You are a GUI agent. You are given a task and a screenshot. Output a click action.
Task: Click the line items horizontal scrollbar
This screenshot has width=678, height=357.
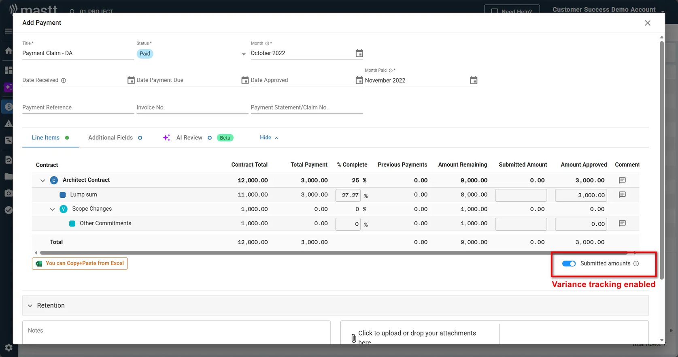click(334, 252)
